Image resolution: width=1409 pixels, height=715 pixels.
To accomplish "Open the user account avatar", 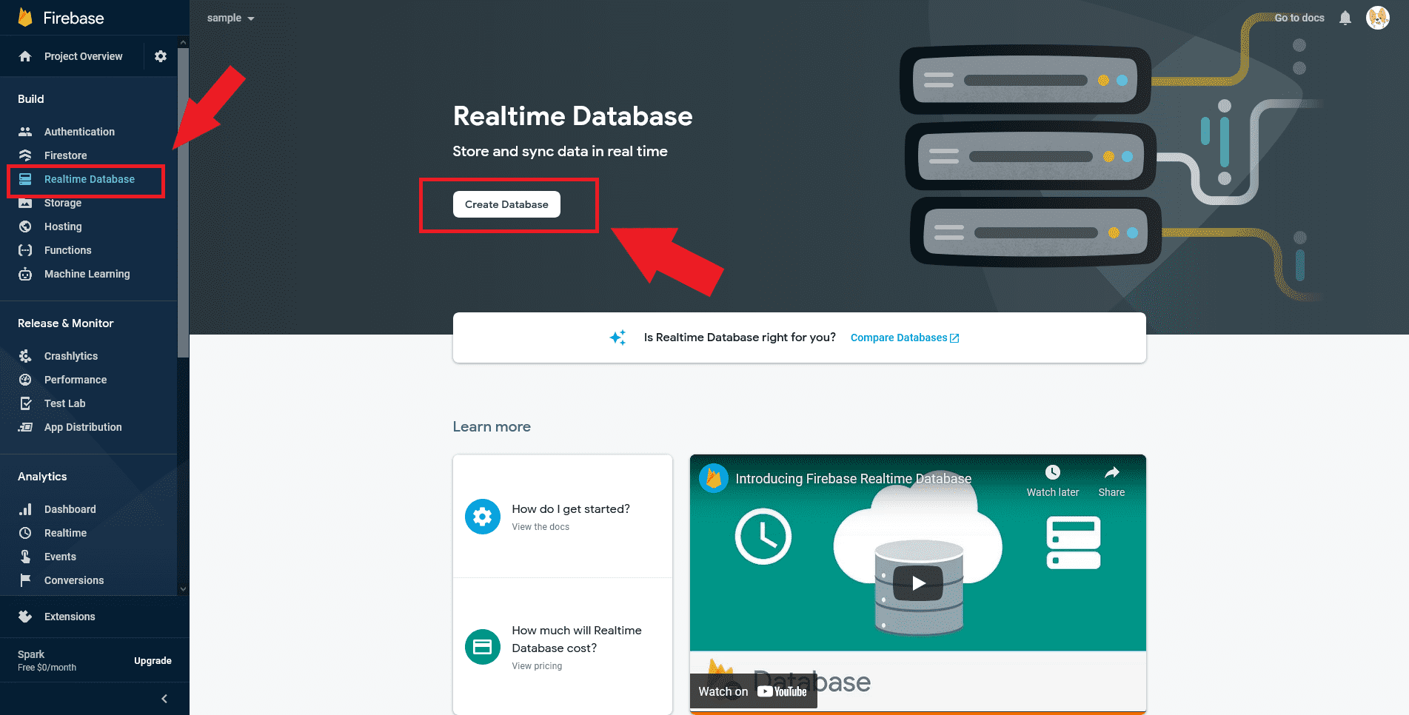I will (x=1377, y=18).
